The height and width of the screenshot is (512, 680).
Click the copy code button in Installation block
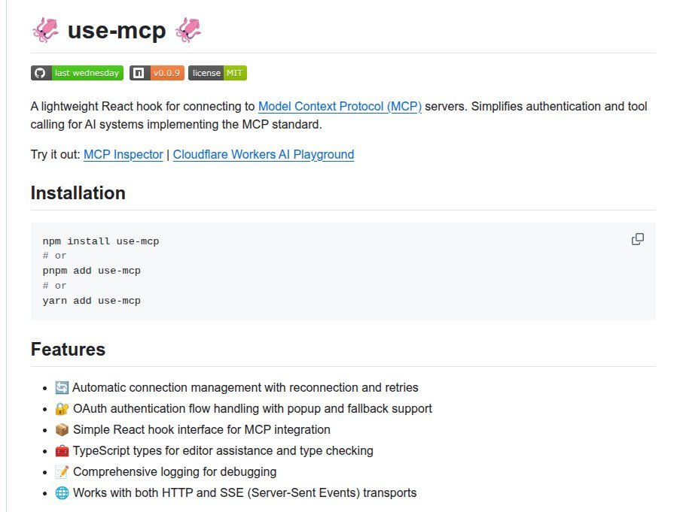coord(637,239)
